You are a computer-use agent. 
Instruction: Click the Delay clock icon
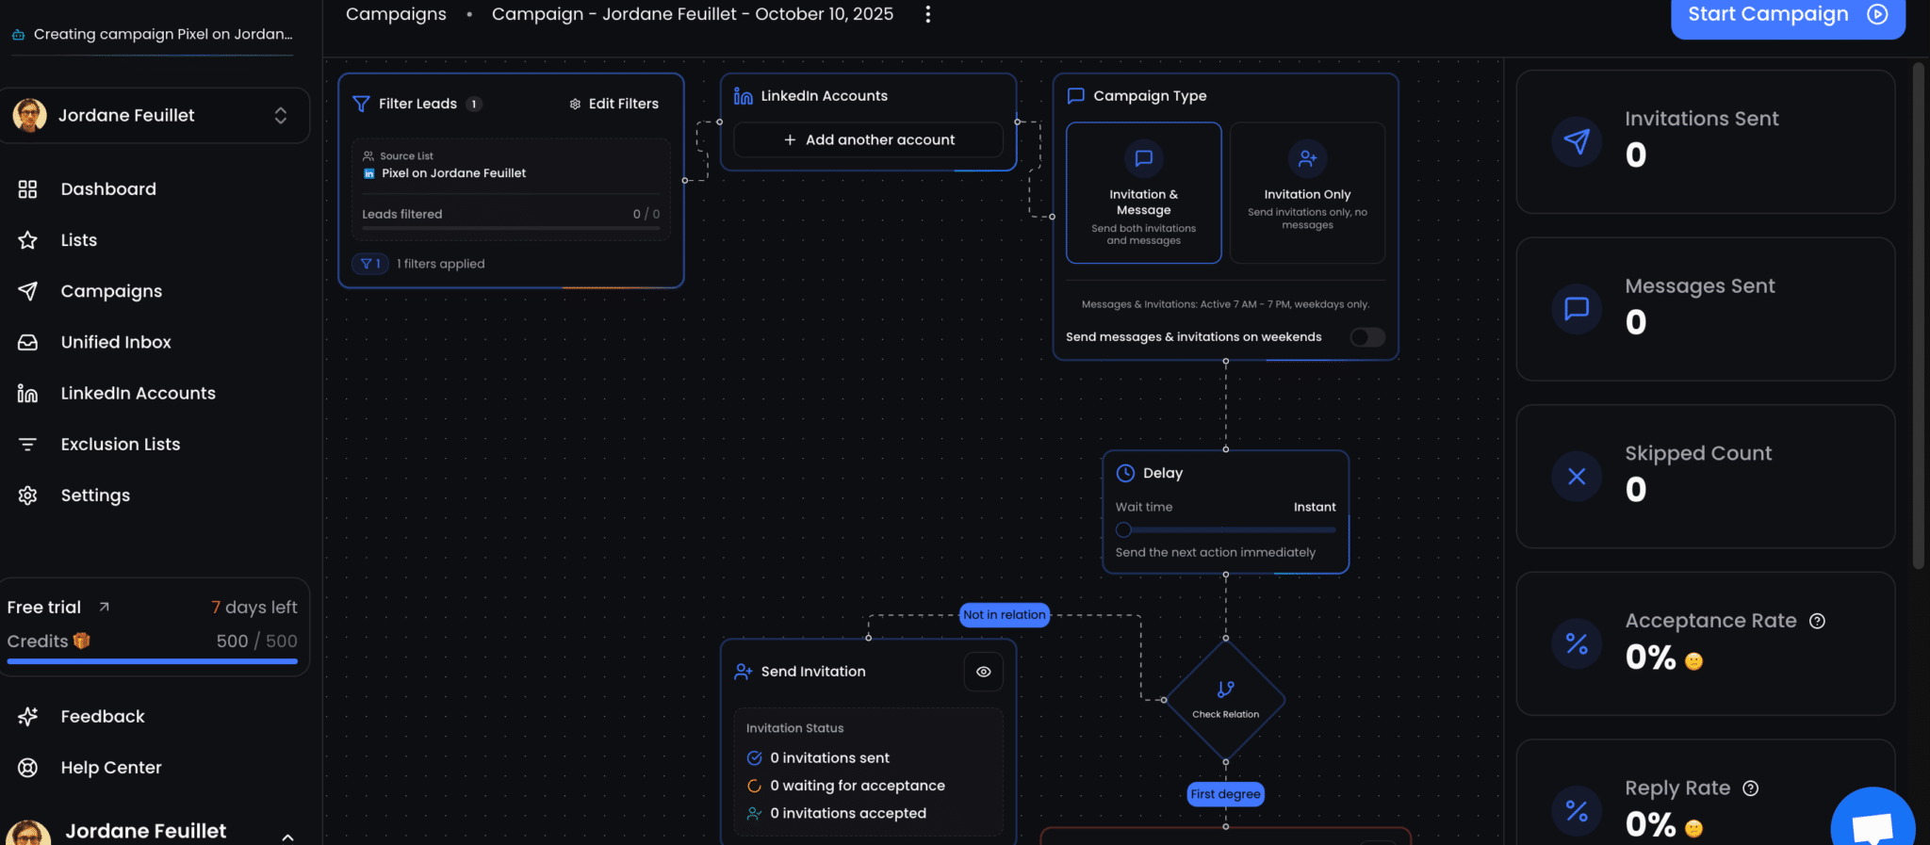[x=1125, y=473]
